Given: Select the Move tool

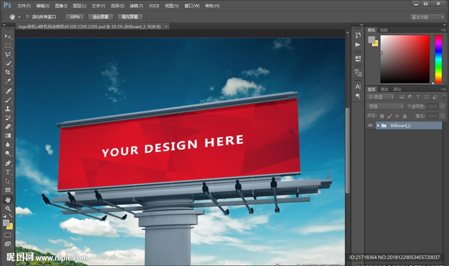Looking at the screenshot, I should pyautogui.click(x=8, y=36).
